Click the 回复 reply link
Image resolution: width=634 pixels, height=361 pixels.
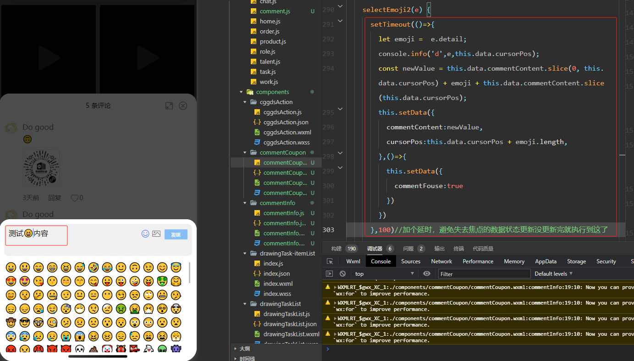55,198
